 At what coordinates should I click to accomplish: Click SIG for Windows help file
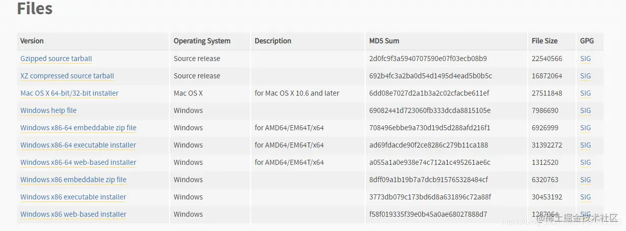[x=585, y=110]
